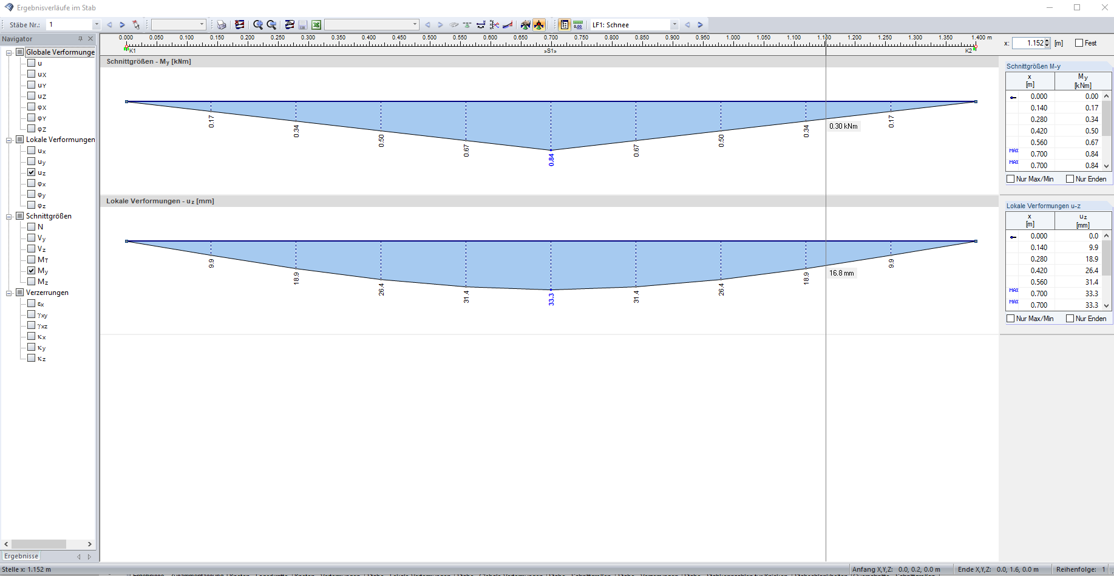Click the checkered flag toolbar icon
Image resolution: width=1114 pixels, height=576 pixels.
[290, 25]
